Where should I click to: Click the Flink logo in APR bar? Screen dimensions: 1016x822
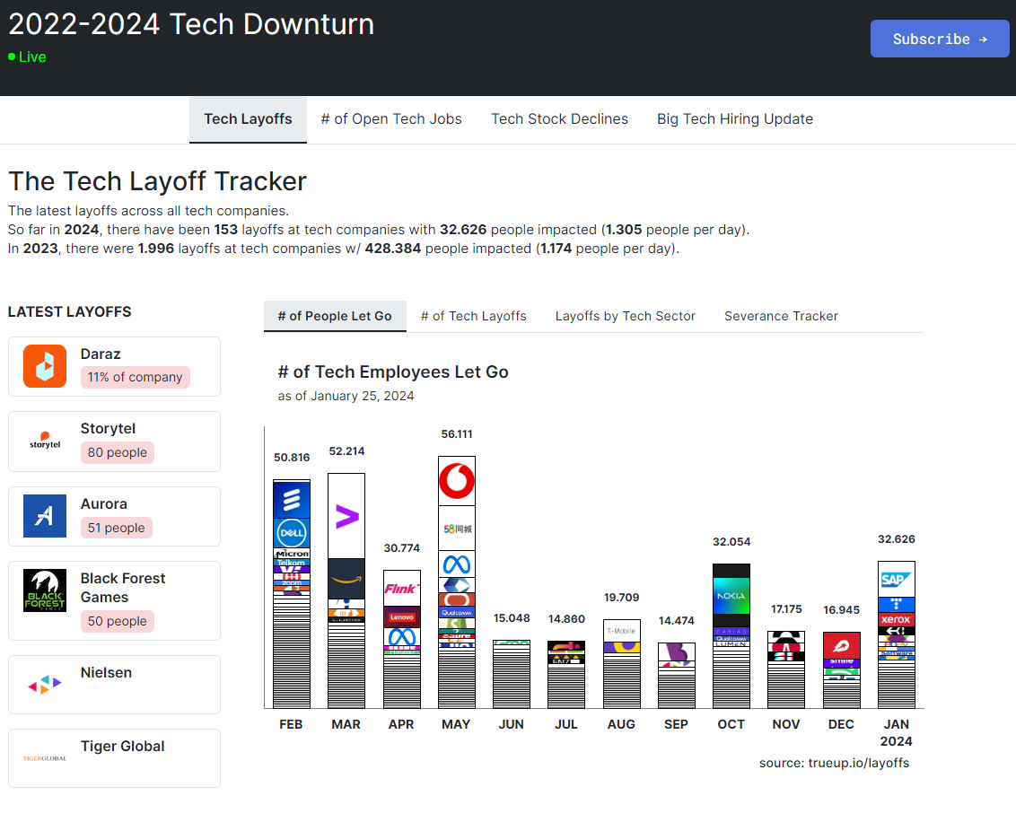[x=402, y=588]
